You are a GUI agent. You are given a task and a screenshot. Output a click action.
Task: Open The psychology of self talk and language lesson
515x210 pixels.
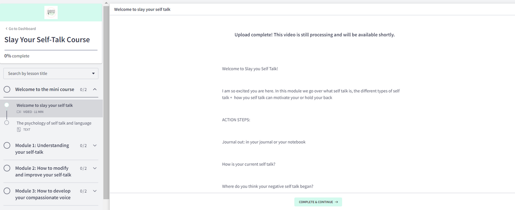54,123
